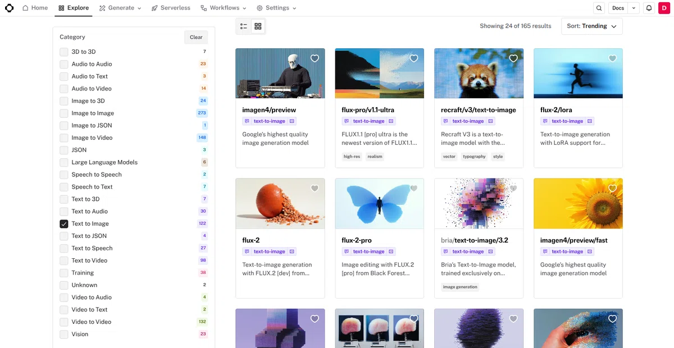Favorite the three fluffy spheres model

pos(414,319)
